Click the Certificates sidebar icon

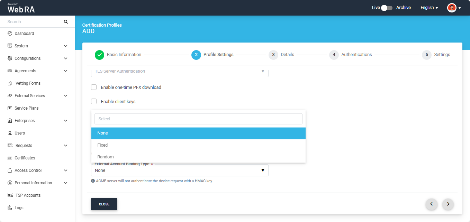[10, 158]
